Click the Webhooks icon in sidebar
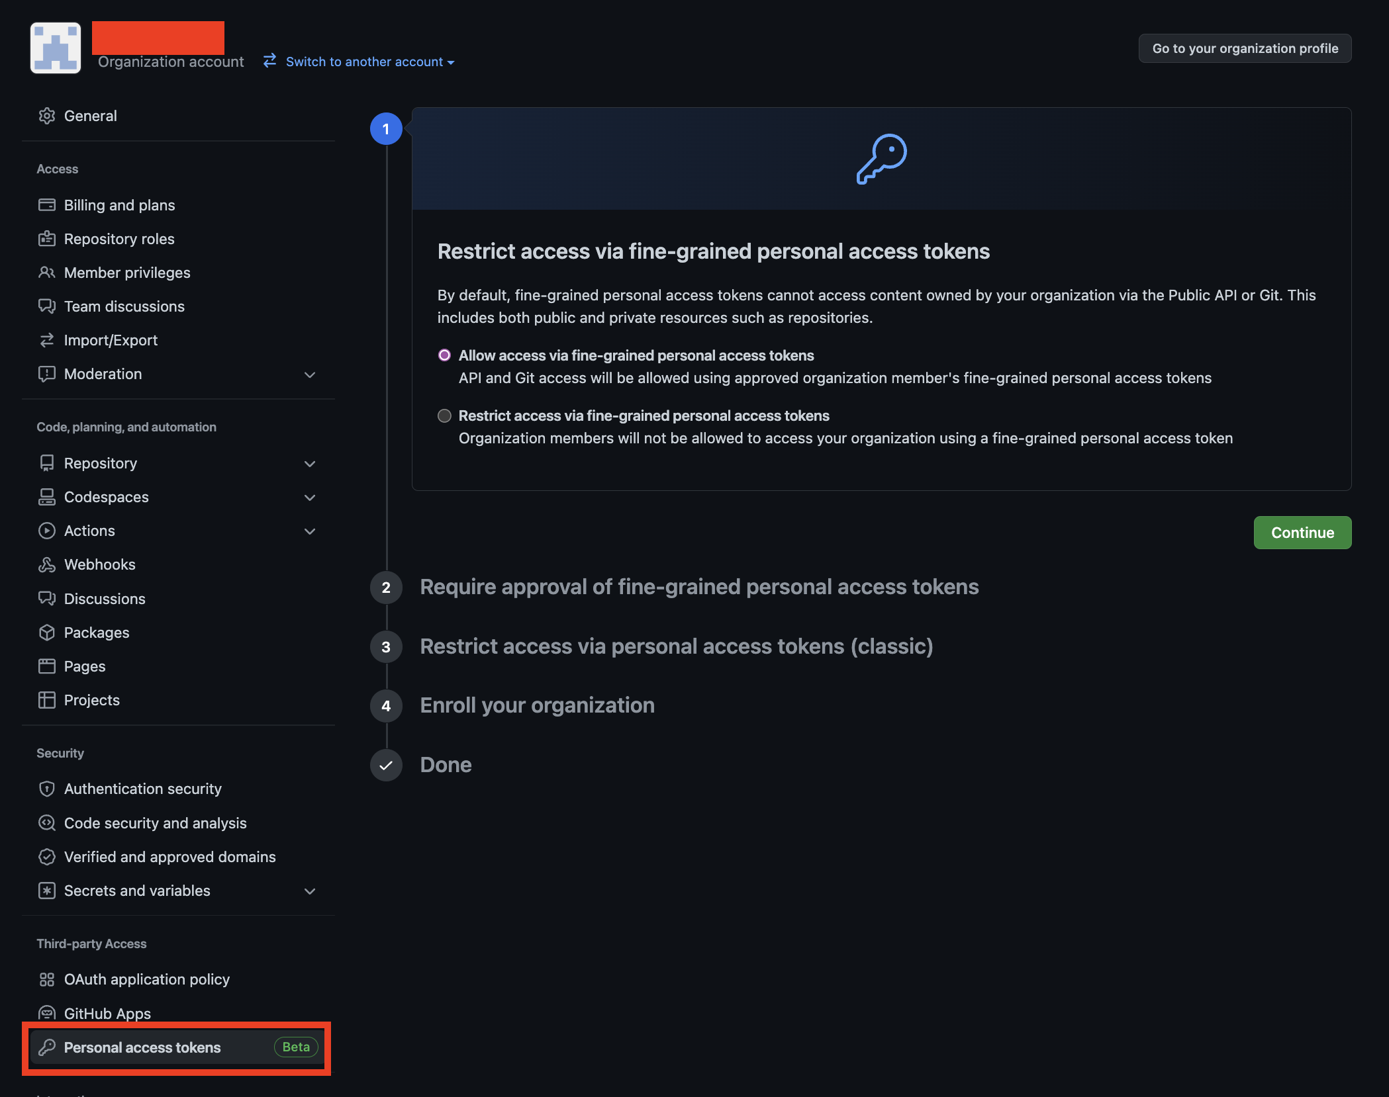This screenshot has width=1389, height=1097. coord(46,564)
